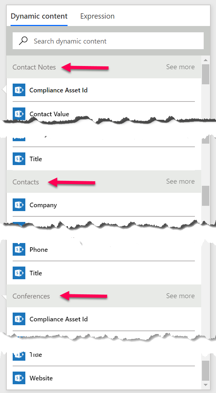
Task: Click SharePoint icon next to Contact Value
Action: [19, 113]
